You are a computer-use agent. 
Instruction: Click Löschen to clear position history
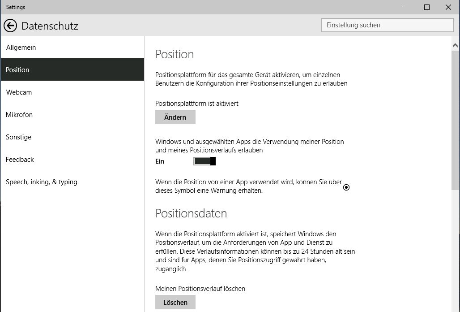coord(175,302)
